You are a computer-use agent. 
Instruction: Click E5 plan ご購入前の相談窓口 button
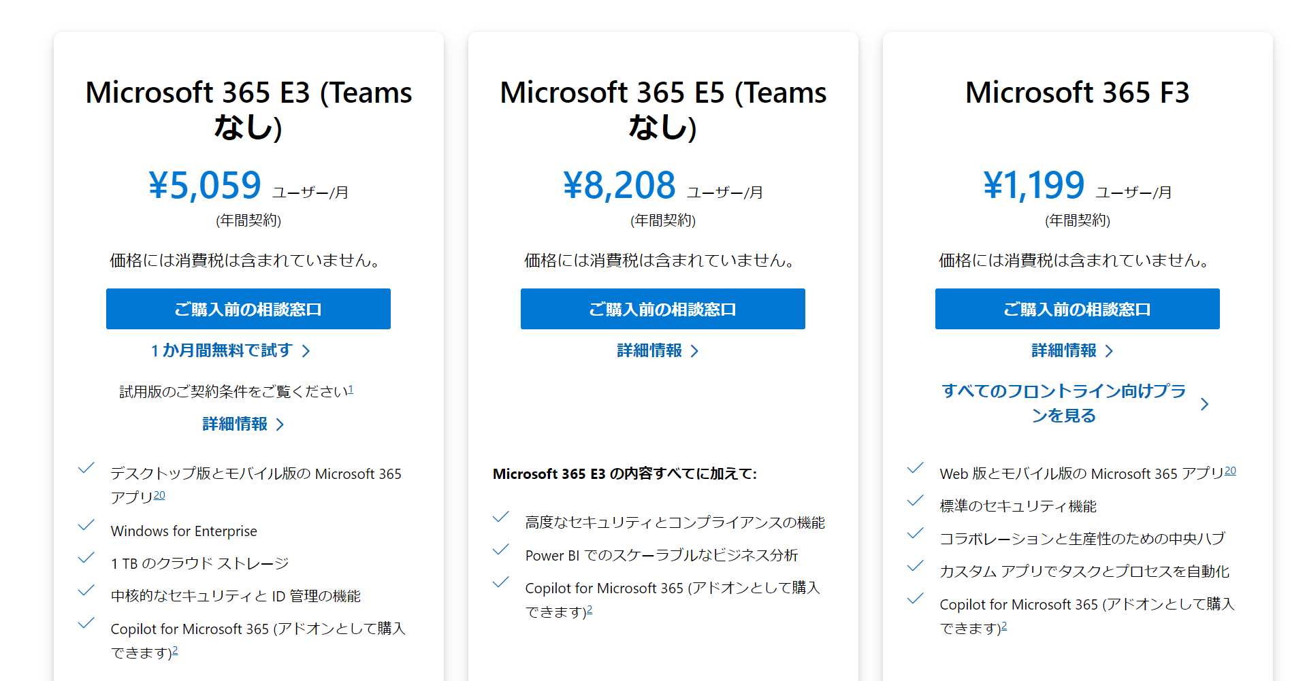[x=662, y=309]
